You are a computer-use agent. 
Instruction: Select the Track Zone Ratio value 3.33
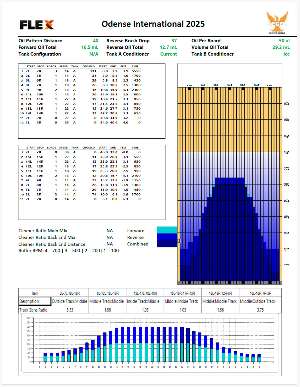[70, 310]
